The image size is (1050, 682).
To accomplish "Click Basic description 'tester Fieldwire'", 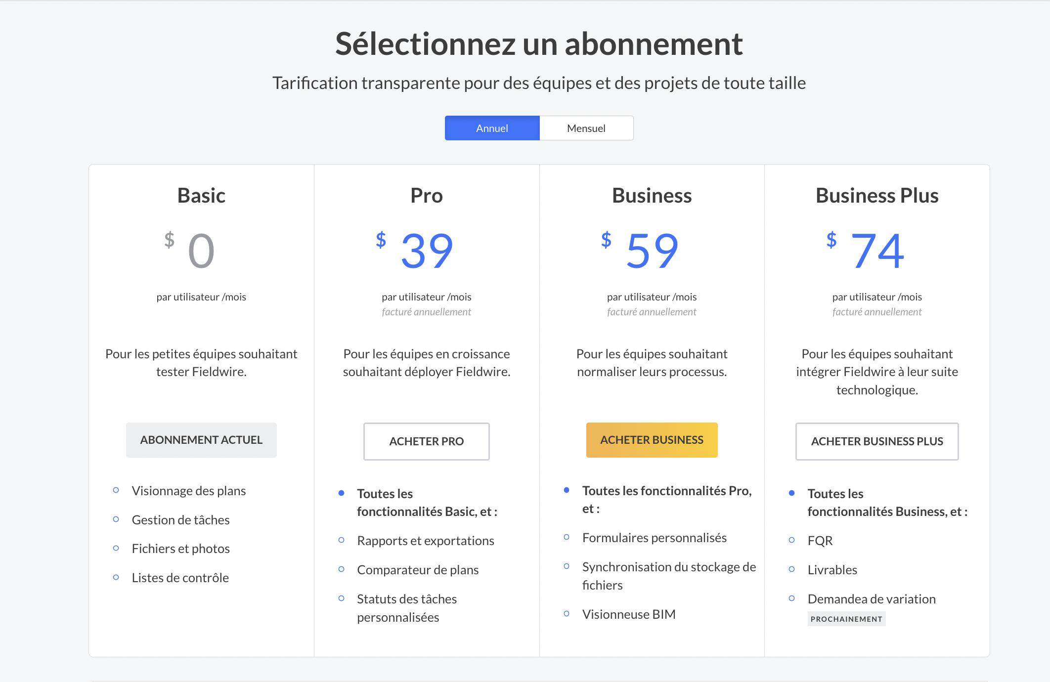I will (x=201, y=372).
